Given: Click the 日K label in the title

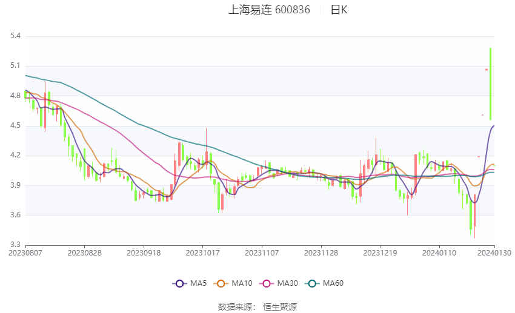Looking at the screenshot, I should pyautogui.click(x=339, y=10).
